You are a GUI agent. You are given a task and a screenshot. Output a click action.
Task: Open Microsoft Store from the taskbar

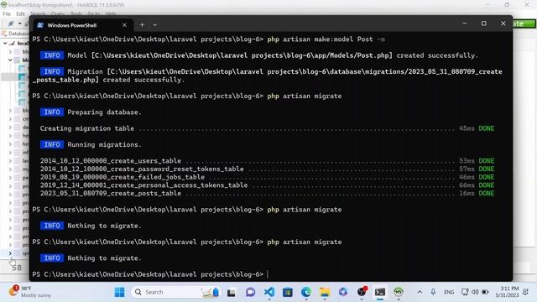288,292
